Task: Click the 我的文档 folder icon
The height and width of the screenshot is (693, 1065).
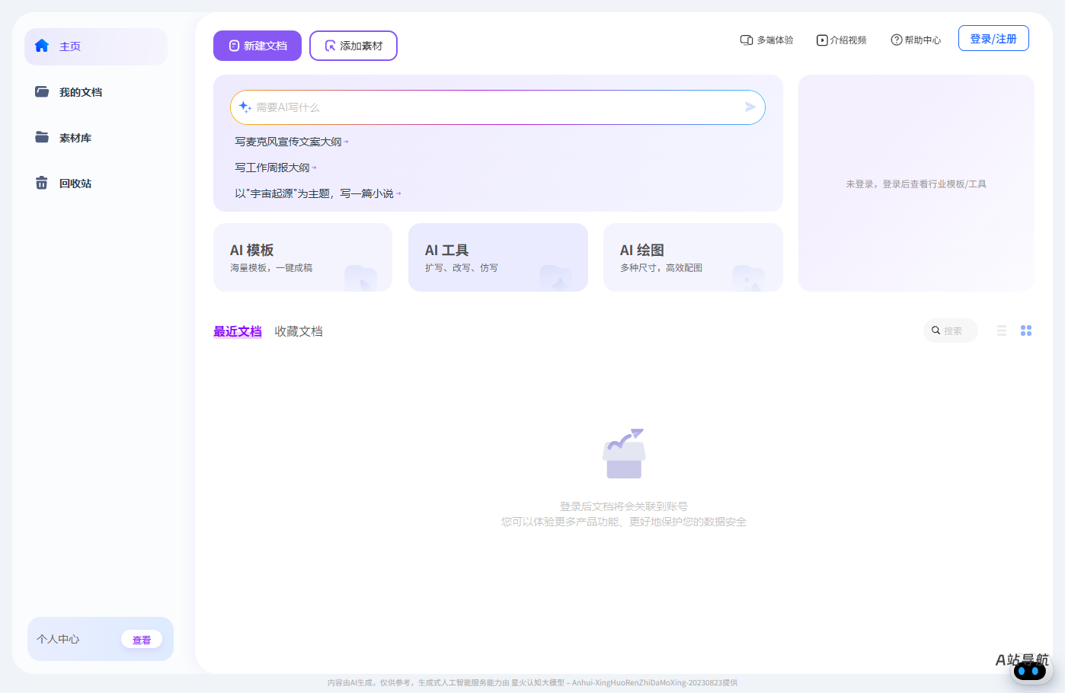Action: click(42, 91)
